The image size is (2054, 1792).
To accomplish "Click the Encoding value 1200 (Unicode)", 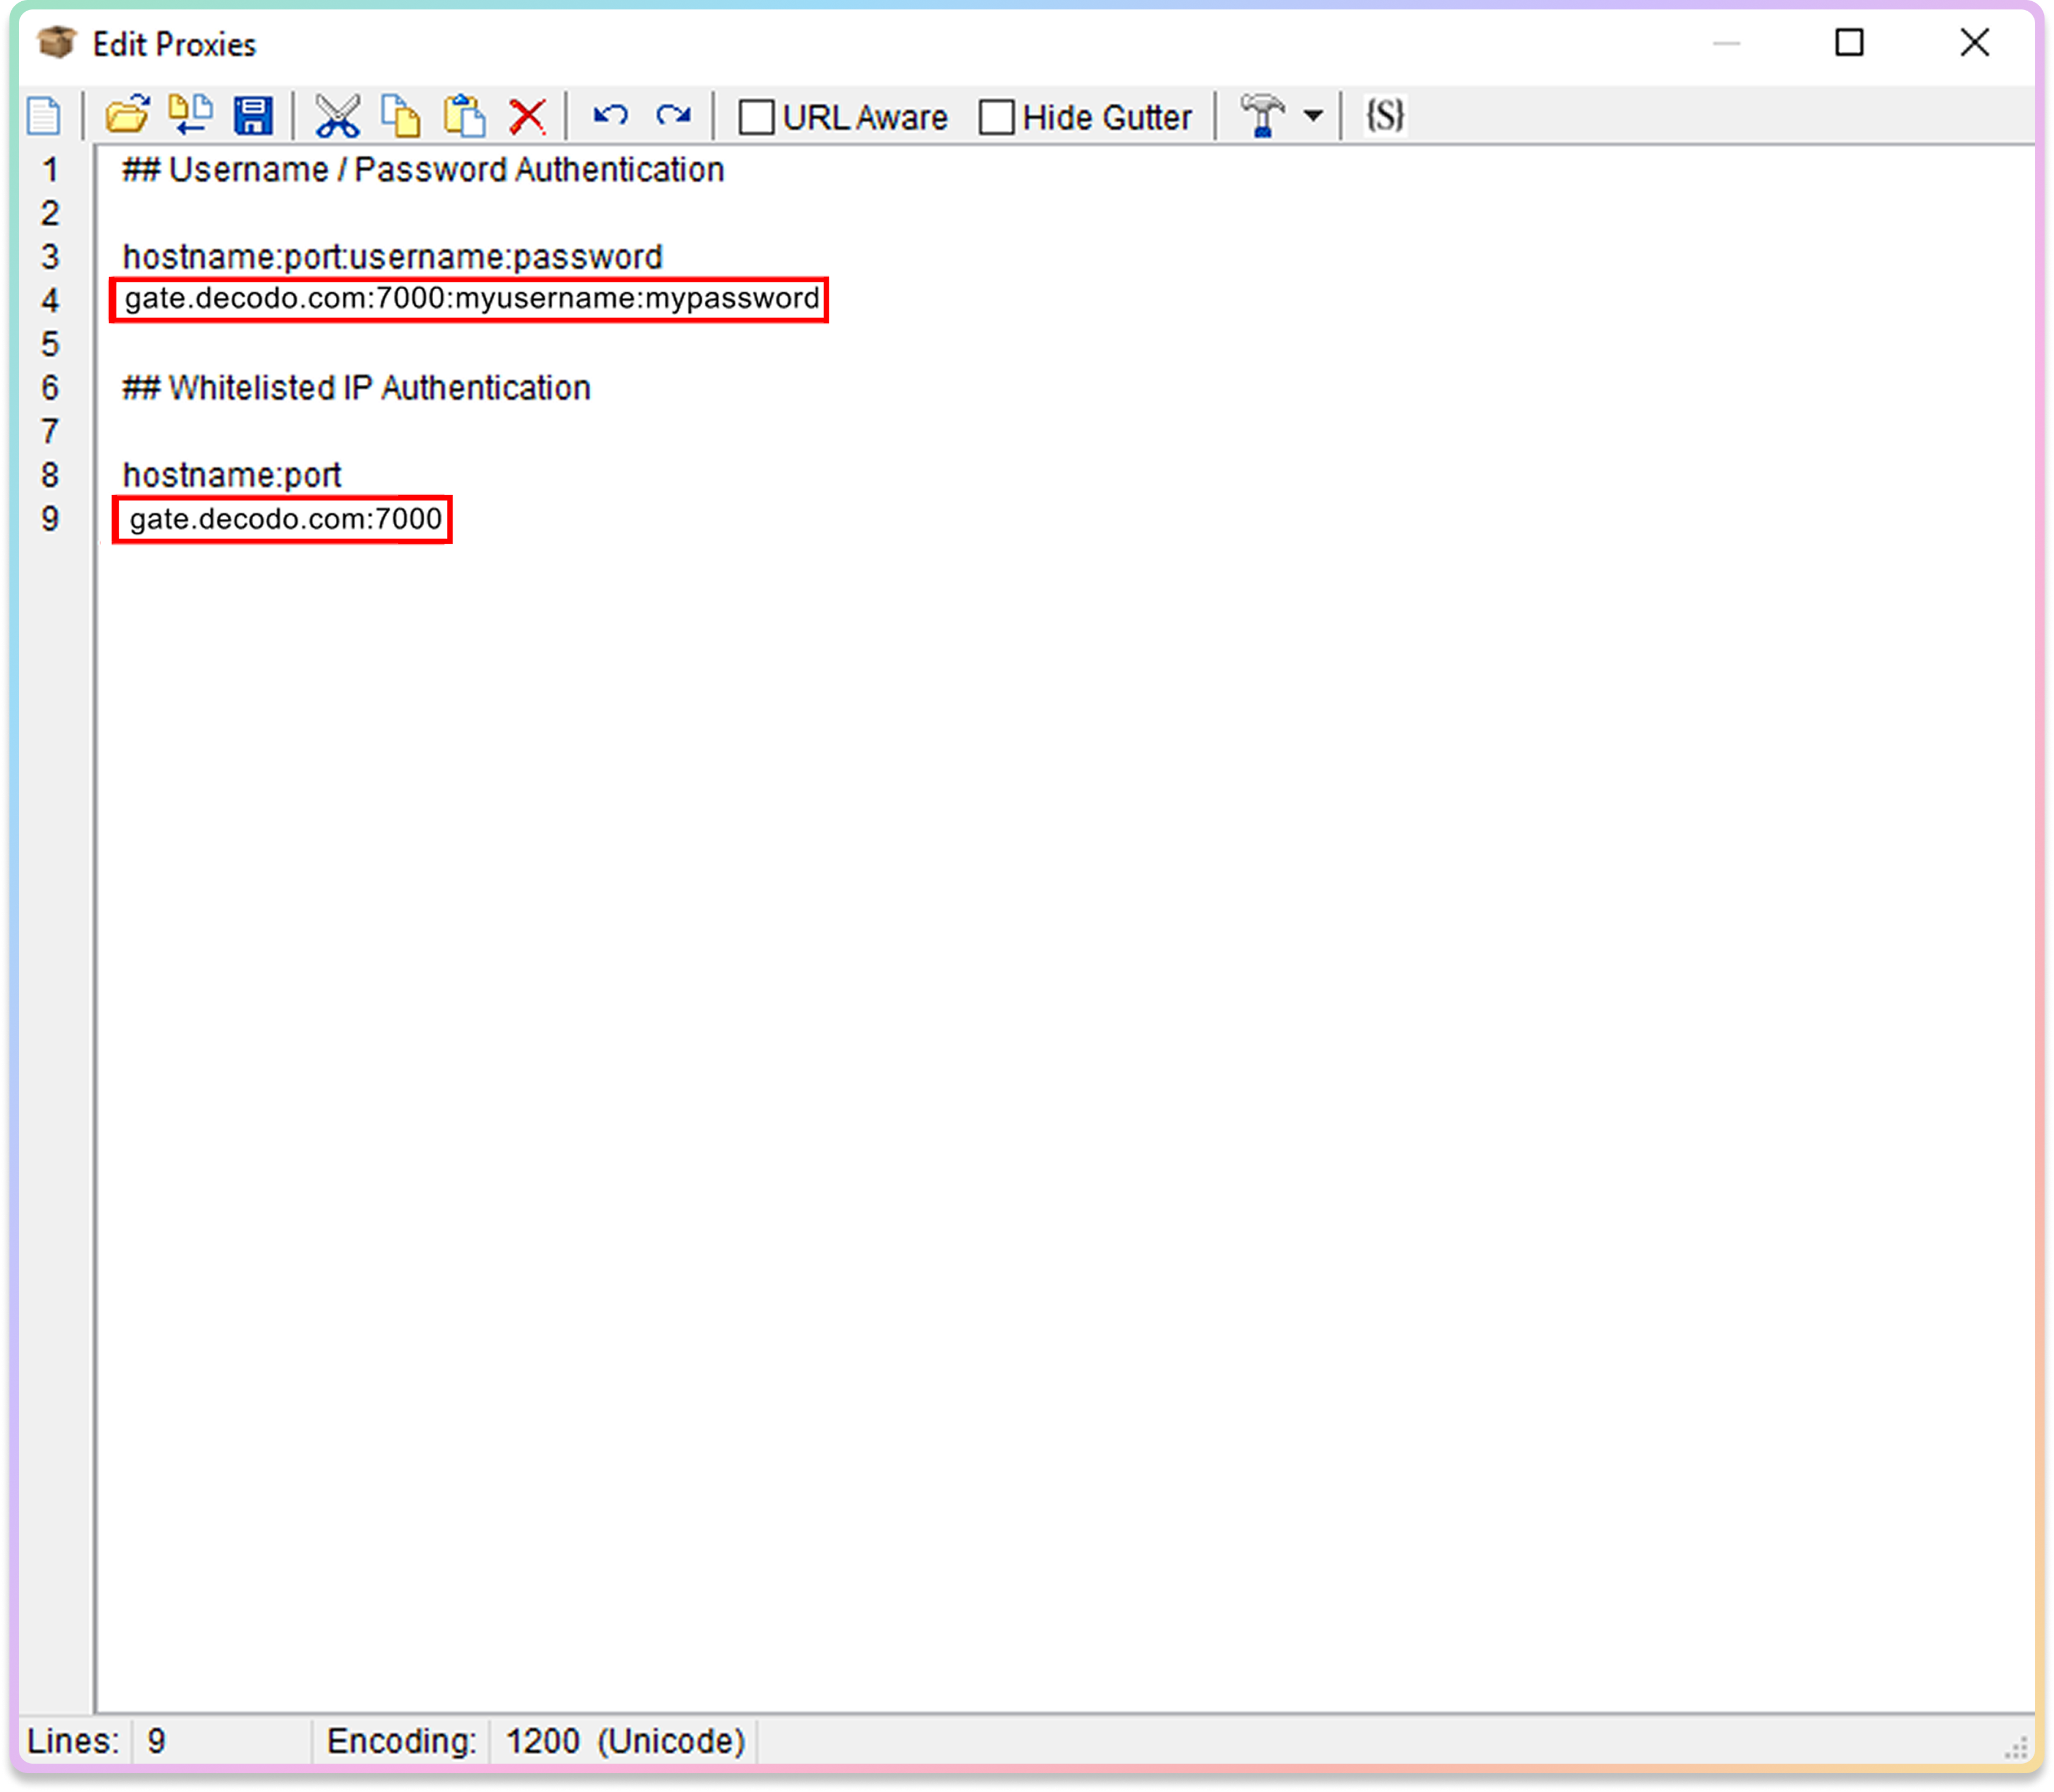I will point(625,1741).
